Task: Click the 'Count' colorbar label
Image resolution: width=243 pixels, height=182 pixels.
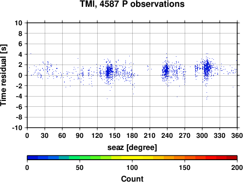Action: (x=132, y=179)
